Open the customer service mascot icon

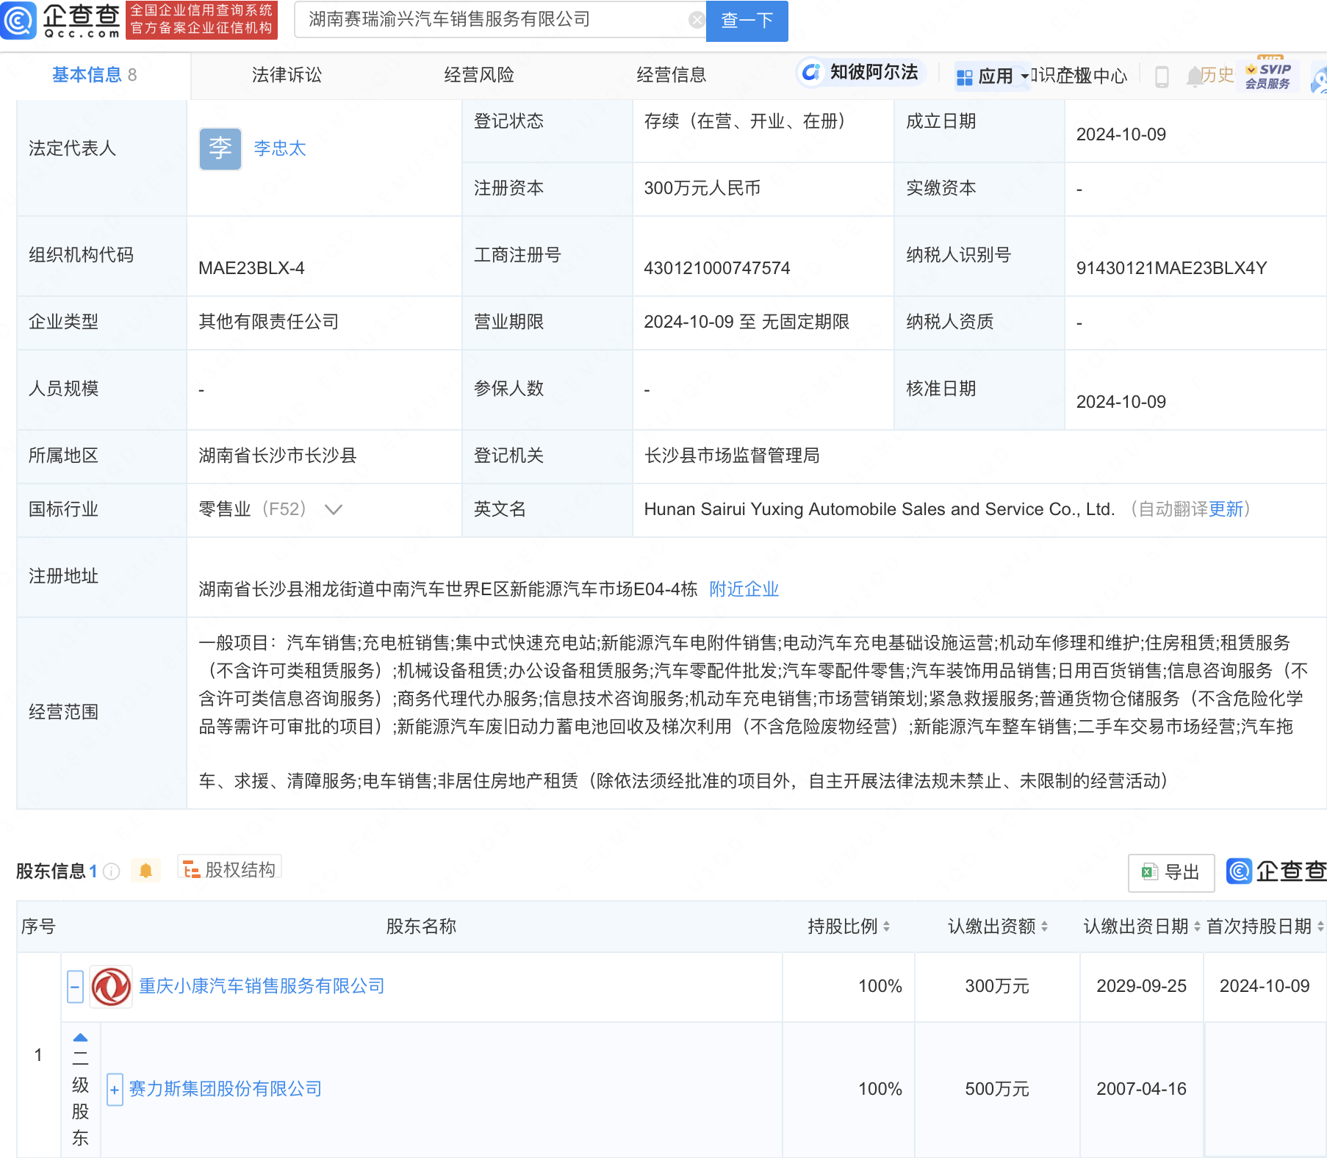(x=1319, y=79)
